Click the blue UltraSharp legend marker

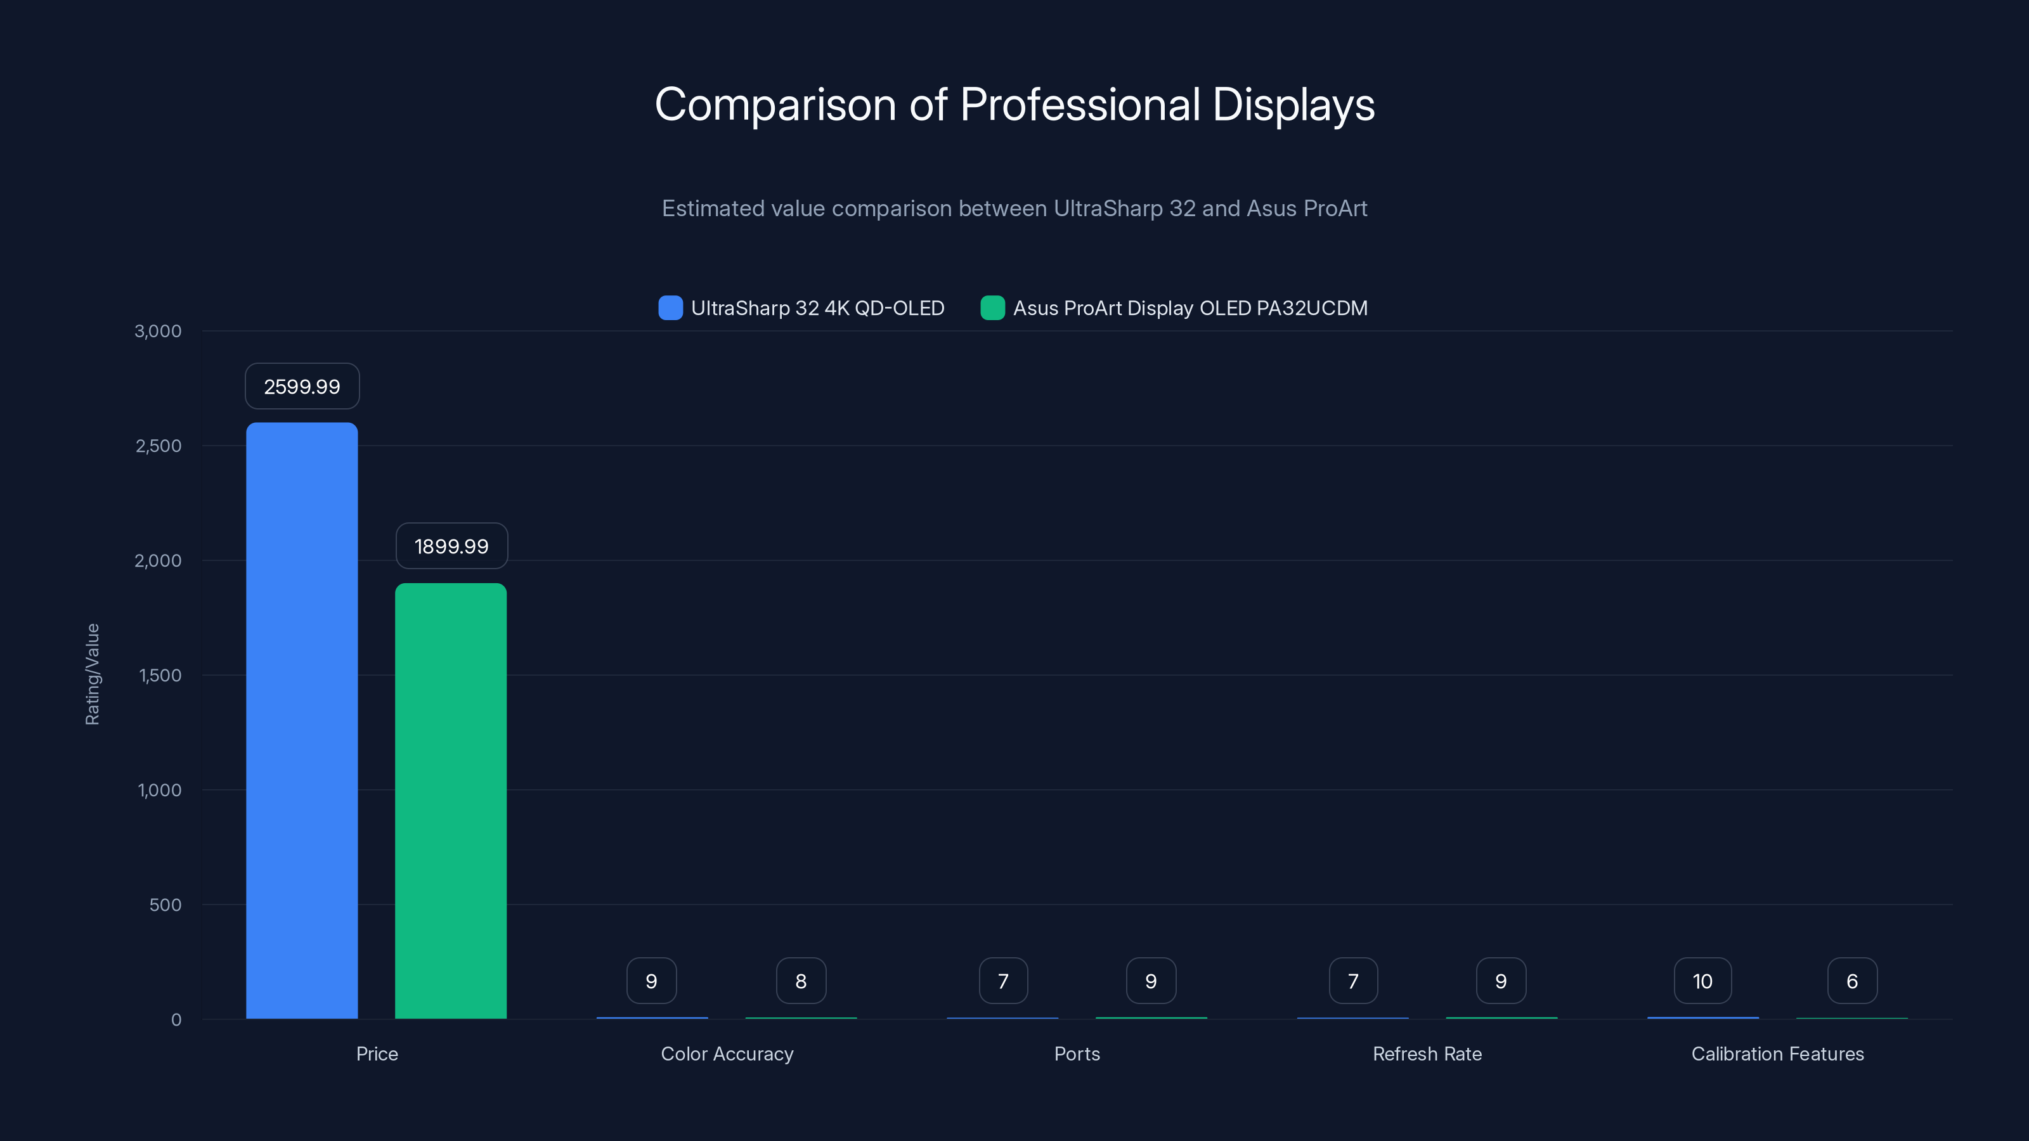pyautogui.click(x=670, y=308)
